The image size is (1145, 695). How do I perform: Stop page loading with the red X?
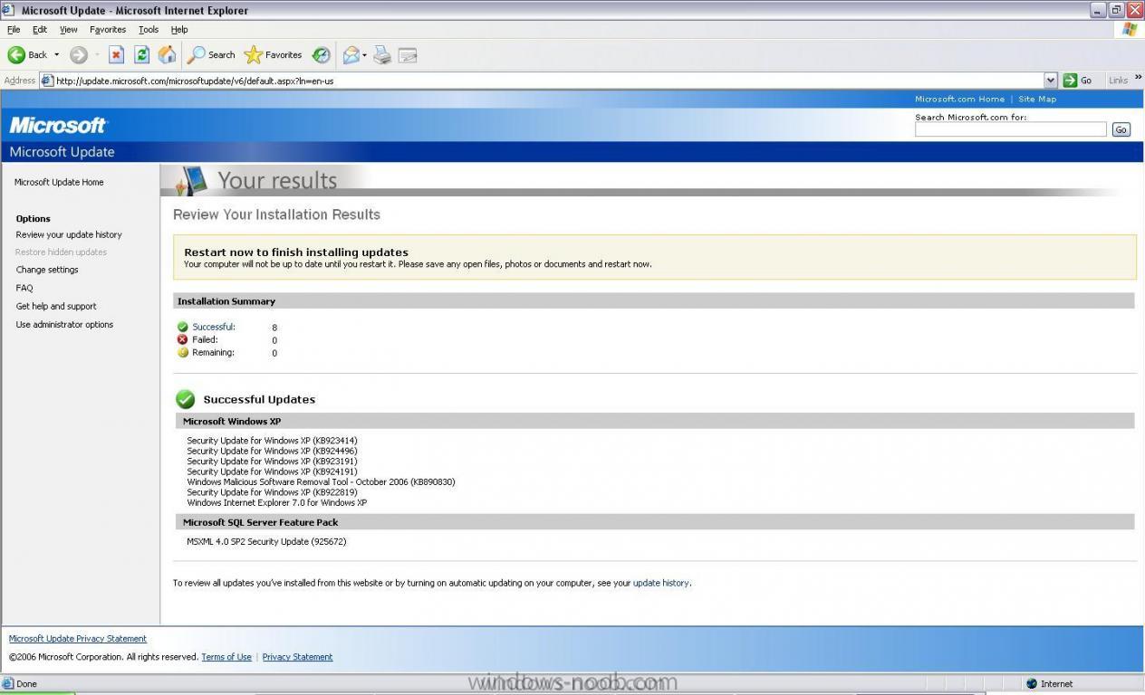pos(116,55)
